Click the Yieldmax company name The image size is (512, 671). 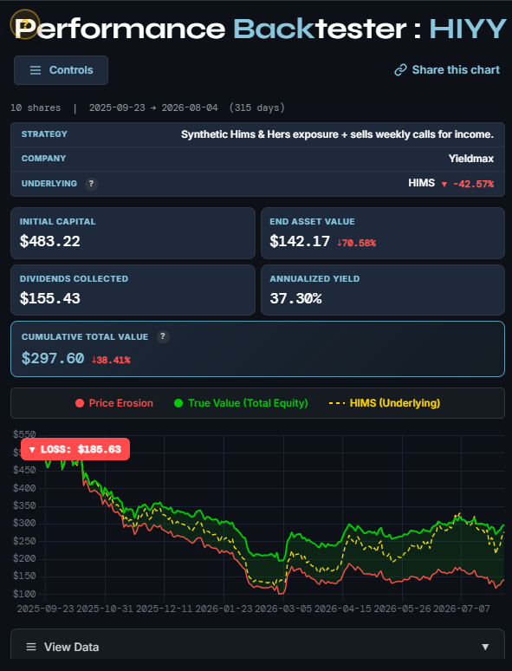[471, 159]
